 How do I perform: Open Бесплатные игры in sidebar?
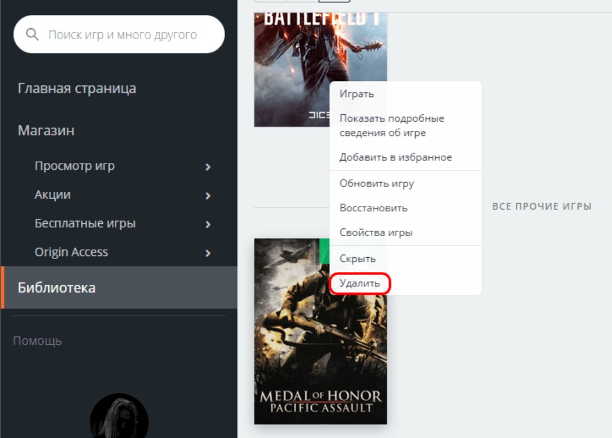(85, 223)
